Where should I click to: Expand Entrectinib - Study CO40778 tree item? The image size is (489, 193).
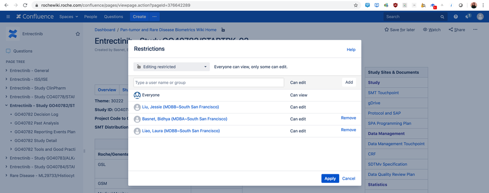pos(6,97)
